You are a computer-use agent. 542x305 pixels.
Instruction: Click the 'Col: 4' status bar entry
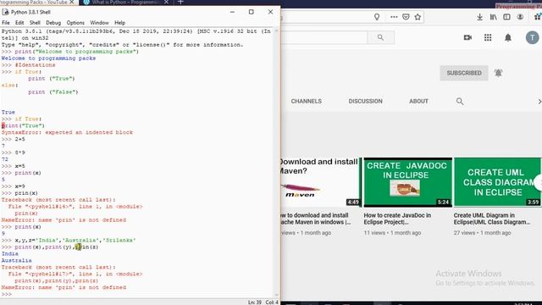click(x=272, y=302)
